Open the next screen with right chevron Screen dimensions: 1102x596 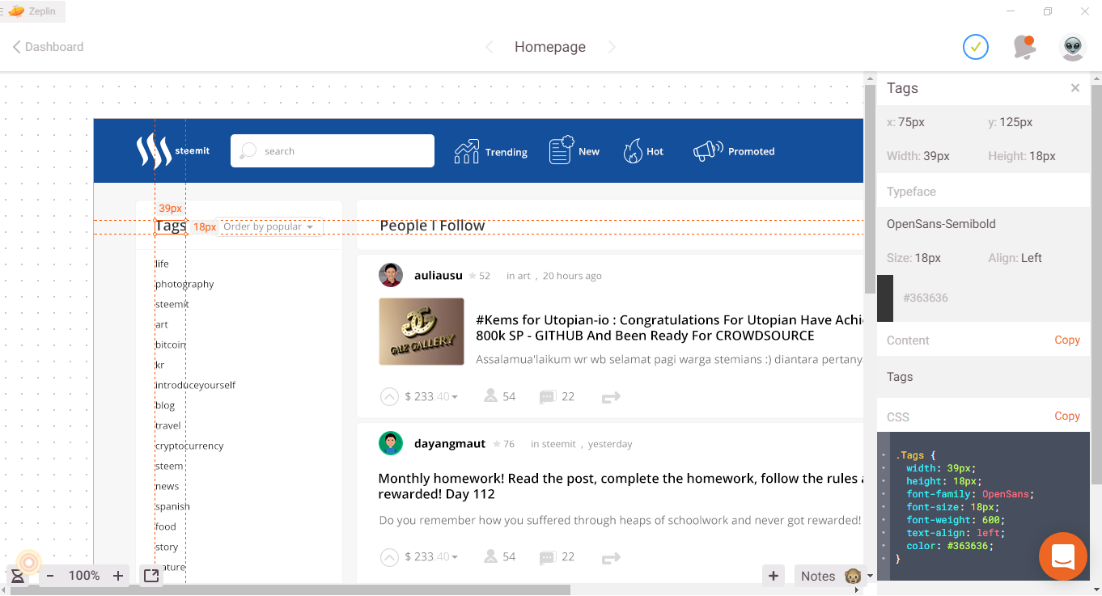[612, 47]
